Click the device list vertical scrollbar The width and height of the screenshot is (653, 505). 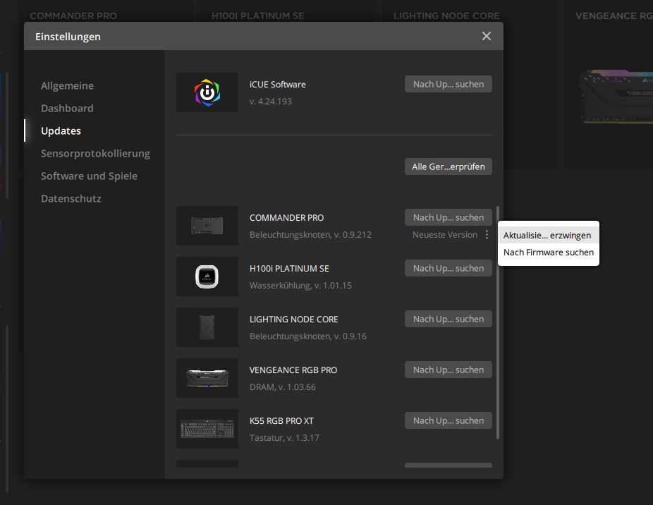click(x=498, y=322)
